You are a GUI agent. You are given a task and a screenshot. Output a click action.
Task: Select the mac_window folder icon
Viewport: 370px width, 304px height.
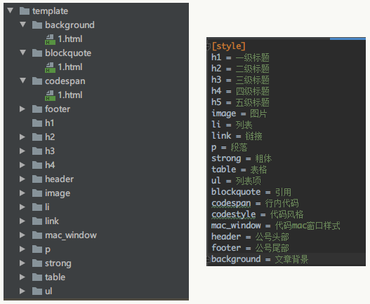(x=37, y=235)
